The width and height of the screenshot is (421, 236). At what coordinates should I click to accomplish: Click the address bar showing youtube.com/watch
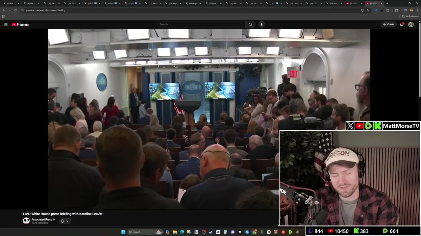click(x=191, y=10)
